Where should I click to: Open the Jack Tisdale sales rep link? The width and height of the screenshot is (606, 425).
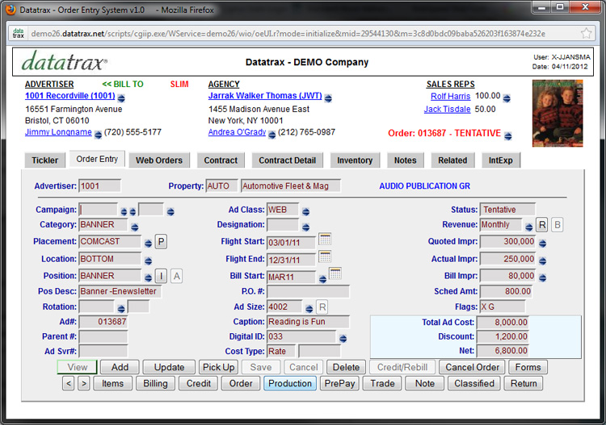[447, 109]
